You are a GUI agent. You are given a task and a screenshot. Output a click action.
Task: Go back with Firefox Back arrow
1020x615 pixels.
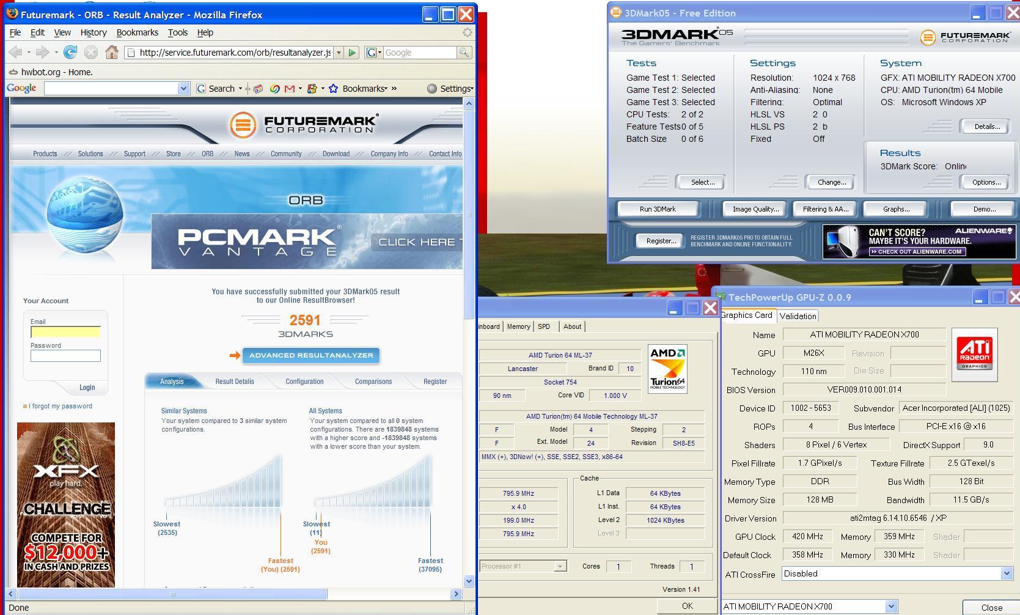[x=16, y=53]
